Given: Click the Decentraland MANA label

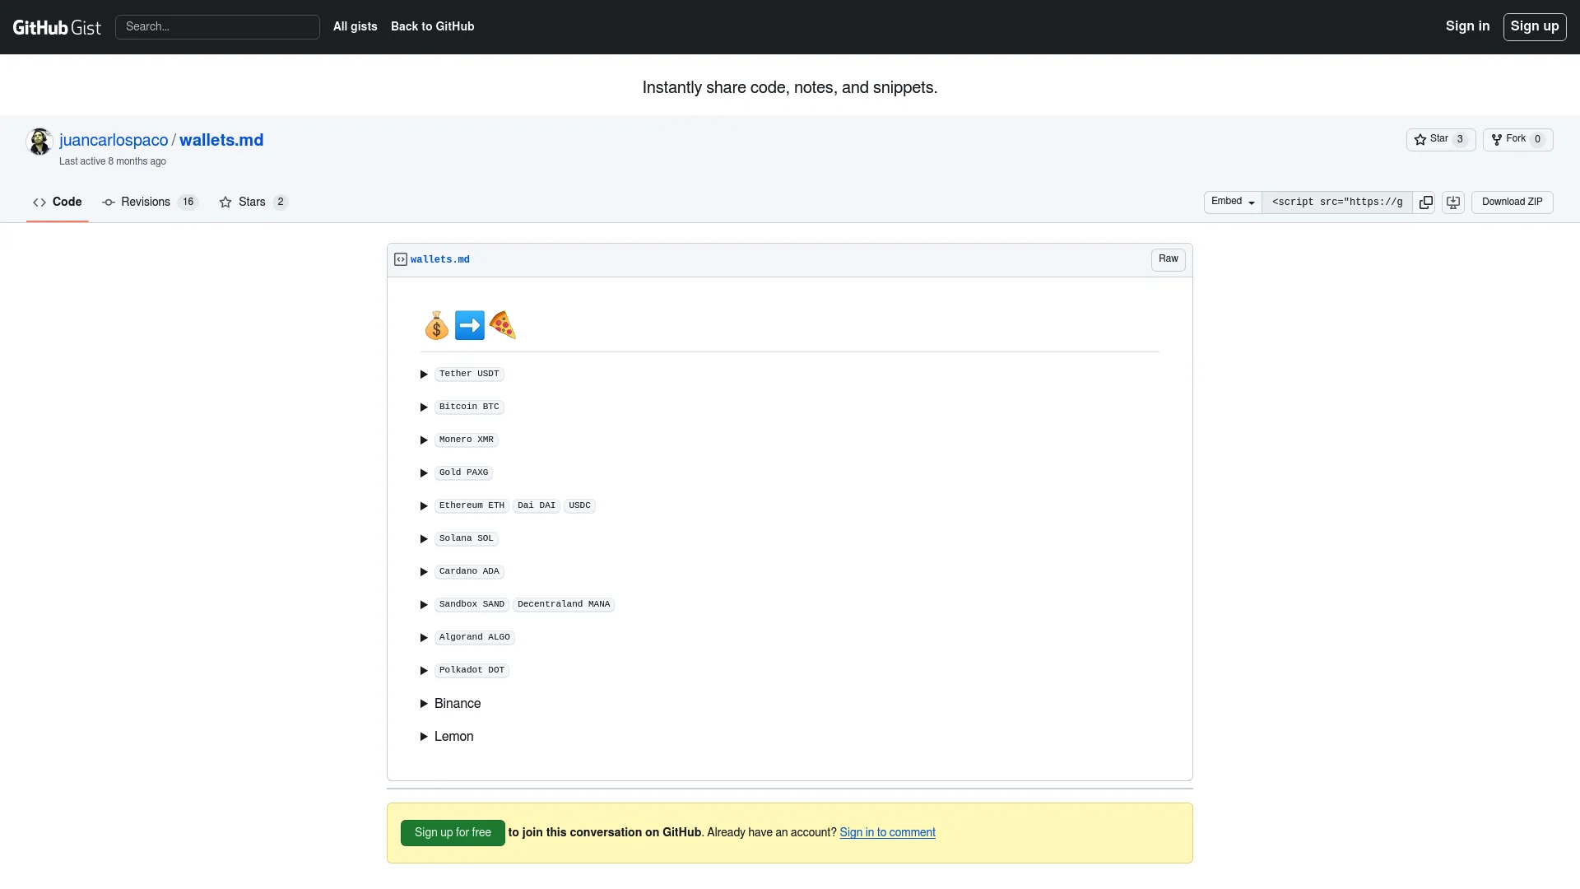Looking at the screenshot, I should click(564, 604).
